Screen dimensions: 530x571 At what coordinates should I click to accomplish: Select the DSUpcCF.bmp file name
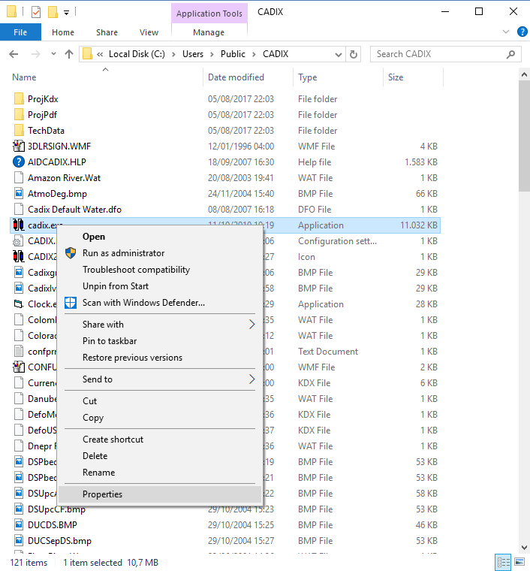(x=56, y=509)
